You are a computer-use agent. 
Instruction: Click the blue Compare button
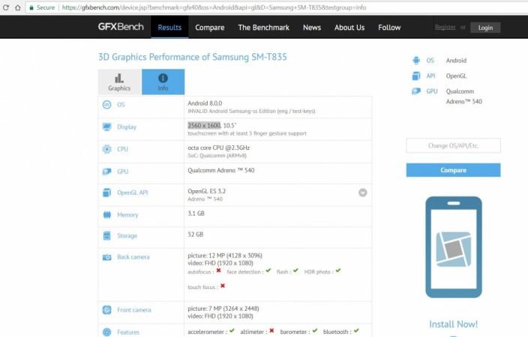(453, 170)
